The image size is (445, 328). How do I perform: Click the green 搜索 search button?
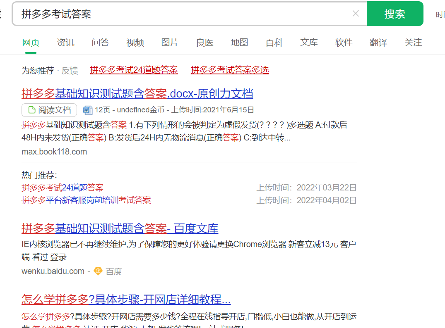coord(395,14)
